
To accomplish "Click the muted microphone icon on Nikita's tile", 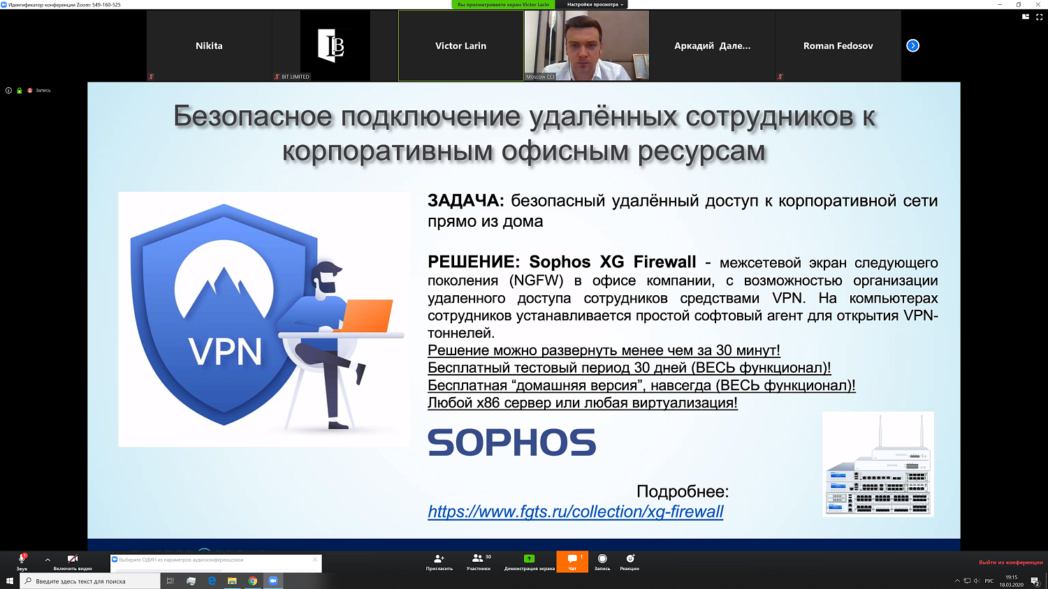I will click(151, 77).
